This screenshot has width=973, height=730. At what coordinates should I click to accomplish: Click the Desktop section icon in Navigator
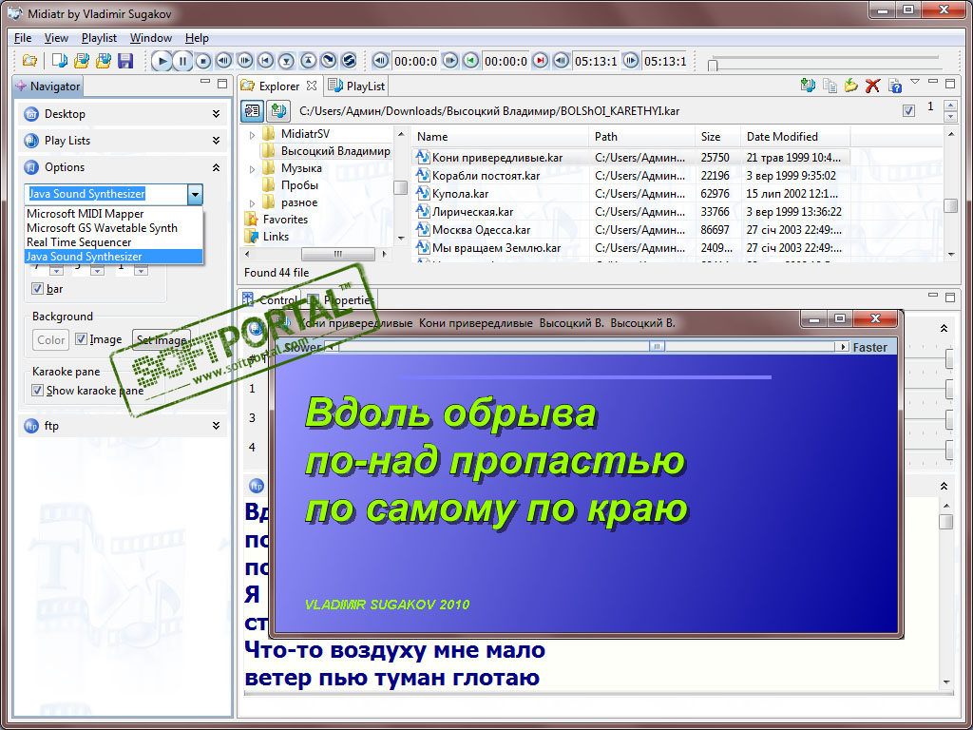pos(30,114)
